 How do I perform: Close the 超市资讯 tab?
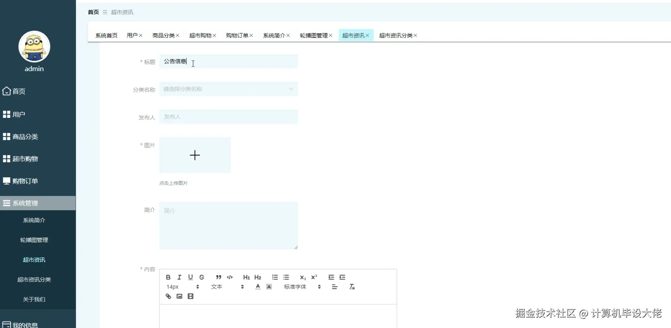pyautogui.click(x=367, y=35)
